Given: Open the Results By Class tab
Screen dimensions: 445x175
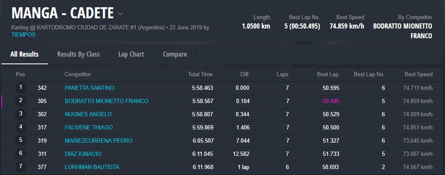Looking at the screenshot, I should pyautogui.click(x=78, y=54).
